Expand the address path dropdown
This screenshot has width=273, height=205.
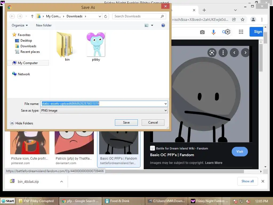point(100,16)
